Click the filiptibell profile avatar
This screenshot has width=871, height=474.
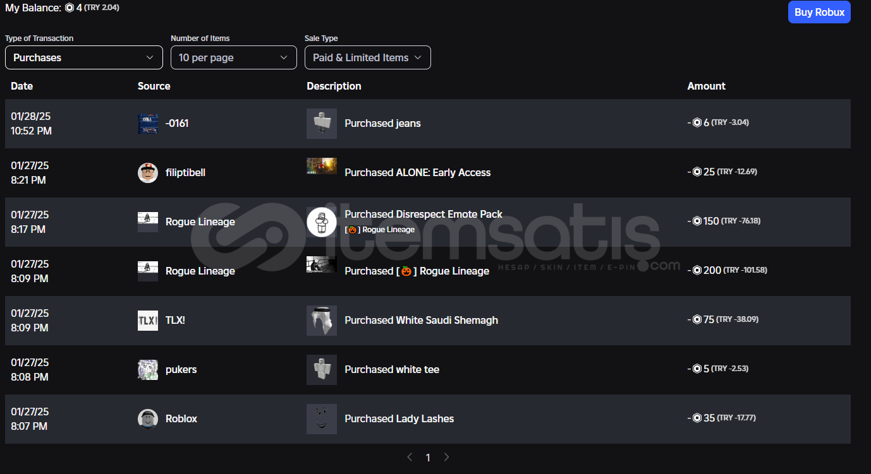click(x=148, y=173)
